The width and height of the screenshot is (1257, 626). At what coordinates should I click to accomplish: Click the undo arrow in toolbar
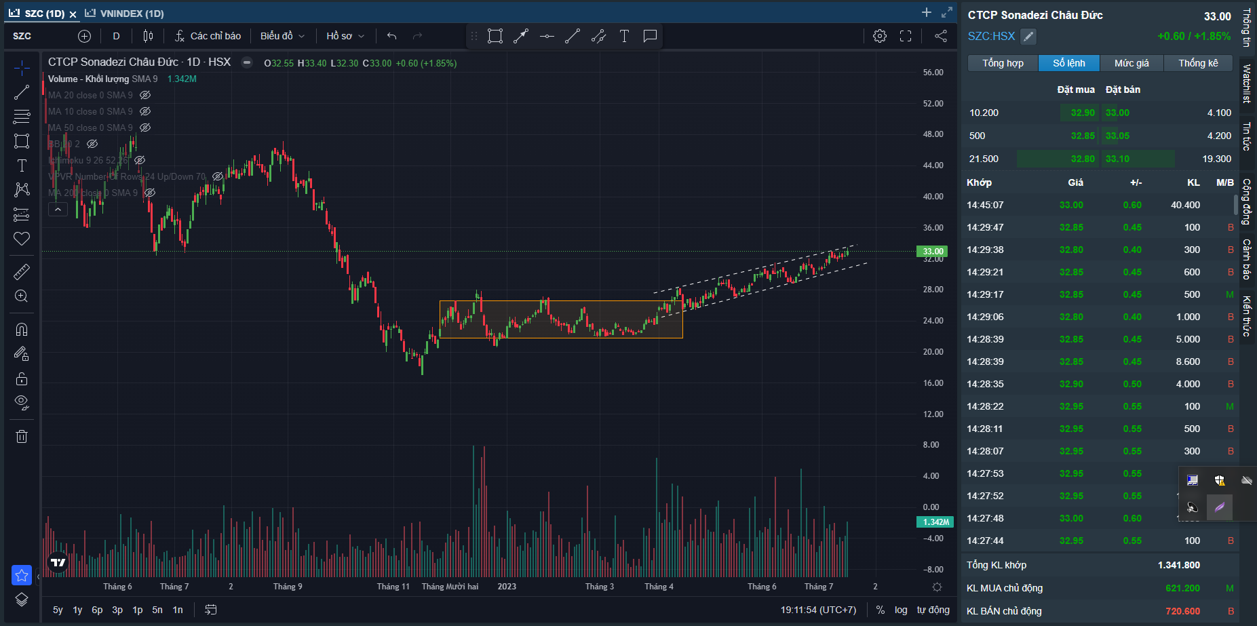click(x=391, y=36)
